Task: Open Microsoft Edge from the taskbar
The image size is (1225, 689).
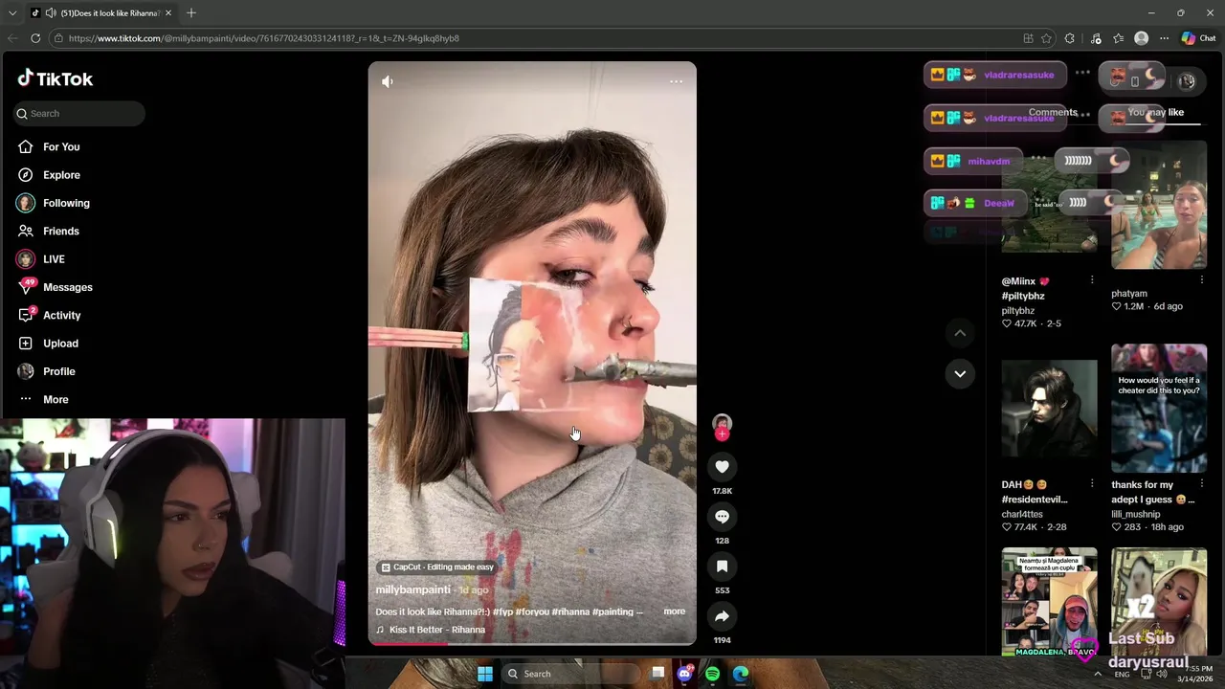Action: 741,674
